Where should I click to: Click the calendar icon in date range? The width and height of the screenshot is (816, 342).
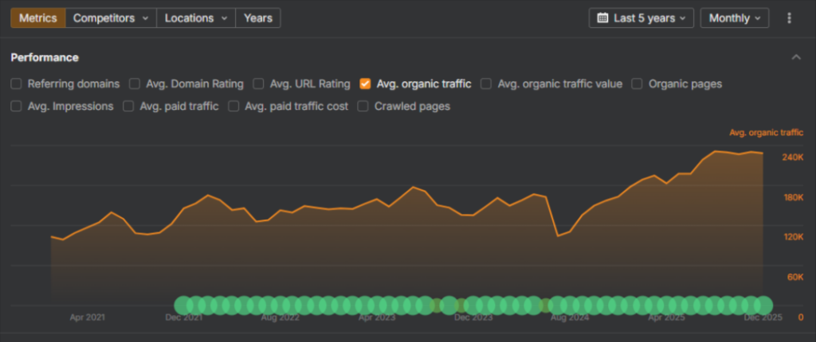603,17
